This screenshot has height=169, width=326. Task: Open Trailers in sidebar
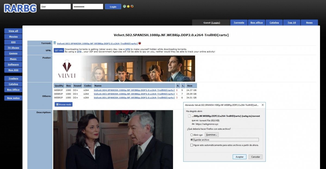(13, 78)
